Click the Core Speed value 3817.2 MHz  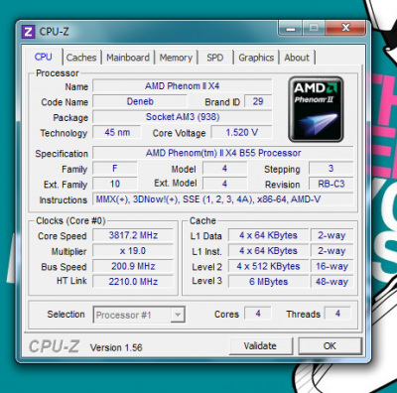[x=133, y=235]
